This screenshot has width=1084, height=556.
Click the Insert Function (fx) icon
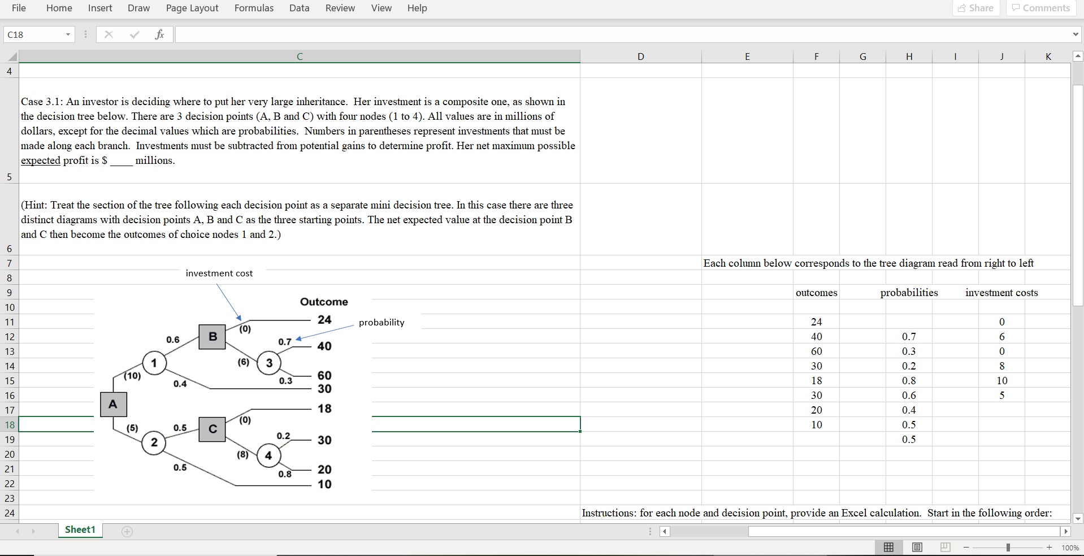tap(160, 34)
